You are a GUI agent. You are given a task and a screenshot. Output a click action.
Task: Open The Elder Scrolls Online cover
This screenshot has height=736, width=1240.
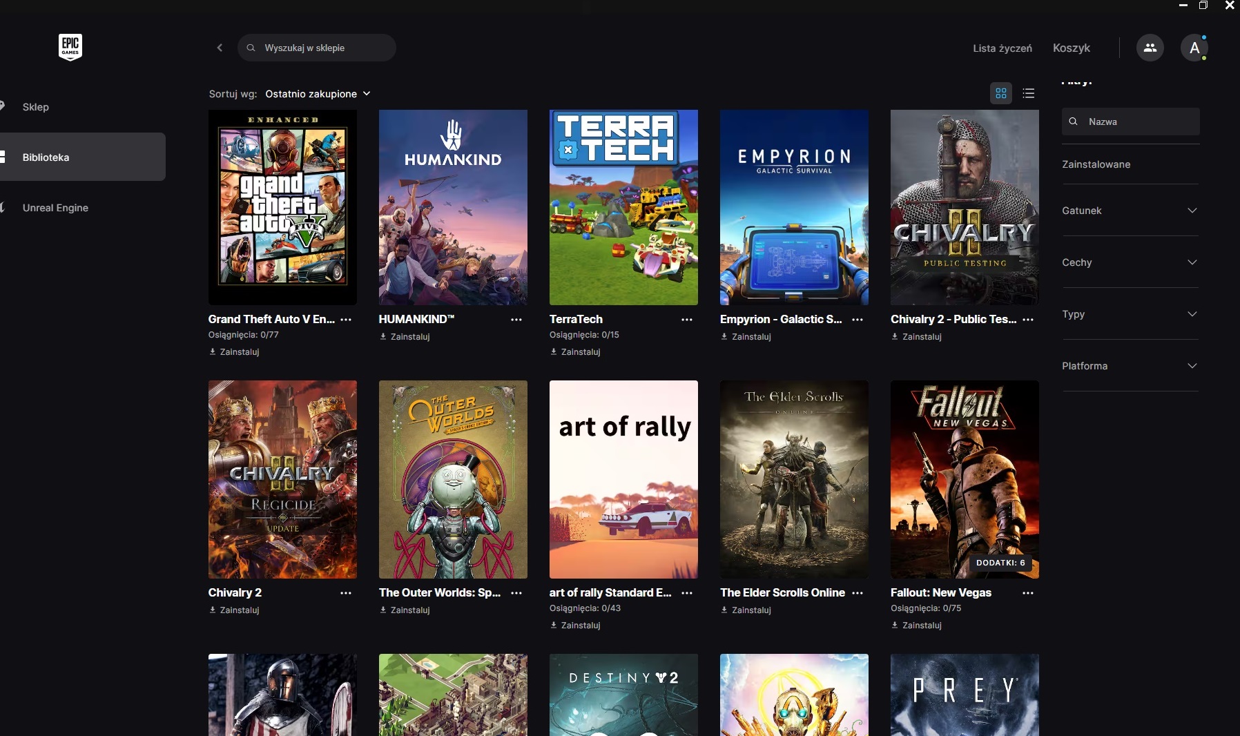[794, 479]
